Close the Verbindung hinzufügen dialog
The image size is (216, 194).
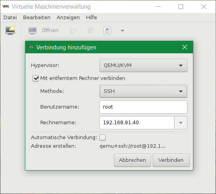tap(185, 47)
